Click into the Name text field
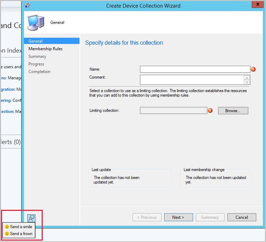Viewport: 266px width, 242px height. 195,69
